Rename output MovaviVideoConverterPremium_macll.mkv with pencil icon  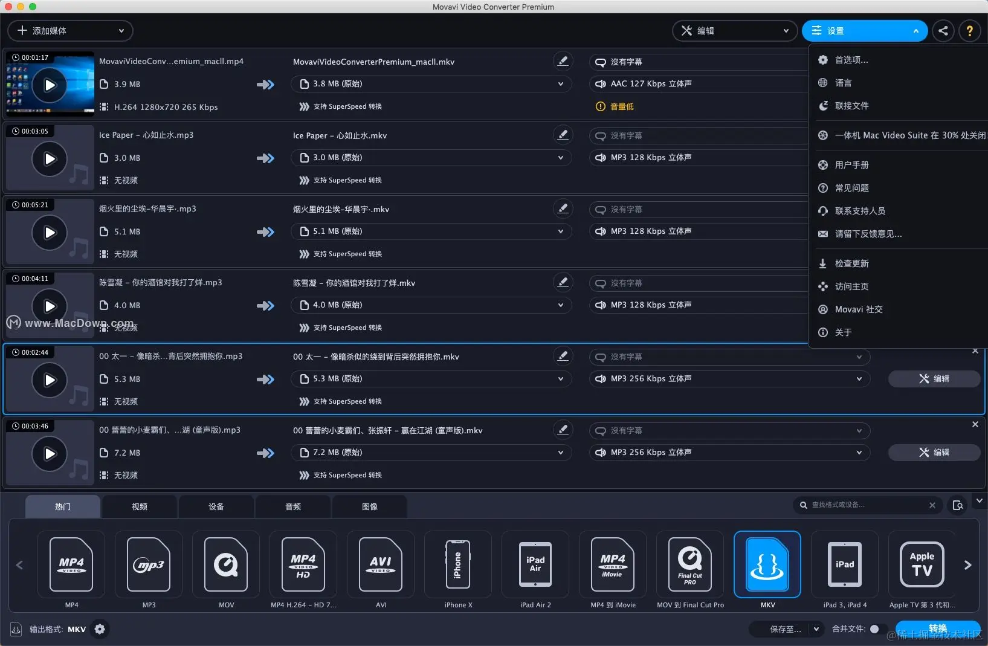[x=563, y=61]
